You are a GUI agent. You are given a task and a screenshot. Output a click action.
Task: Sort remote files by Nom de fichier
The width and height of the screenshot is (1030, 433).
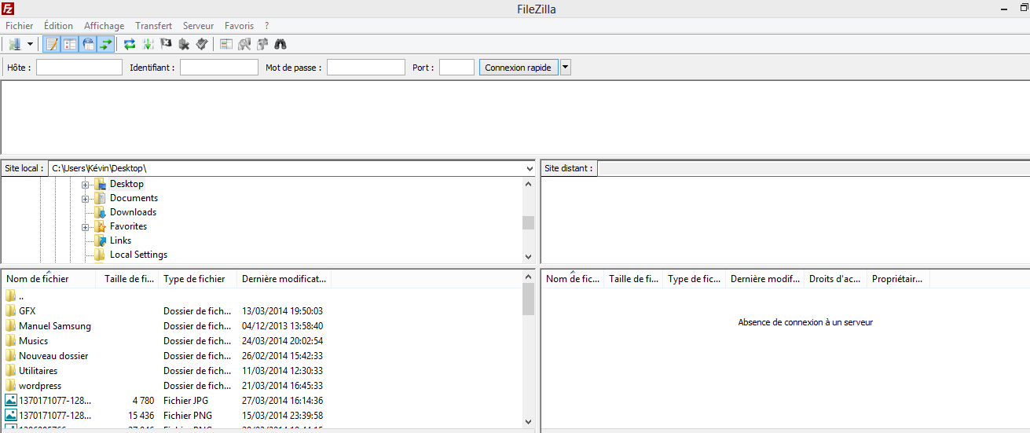click(573, 279)
